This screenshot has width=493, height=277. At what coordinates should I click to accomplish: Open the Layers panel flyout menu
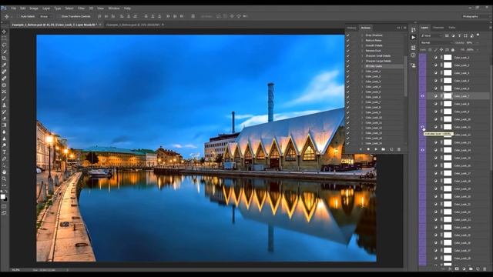click(x=490, y=28)
